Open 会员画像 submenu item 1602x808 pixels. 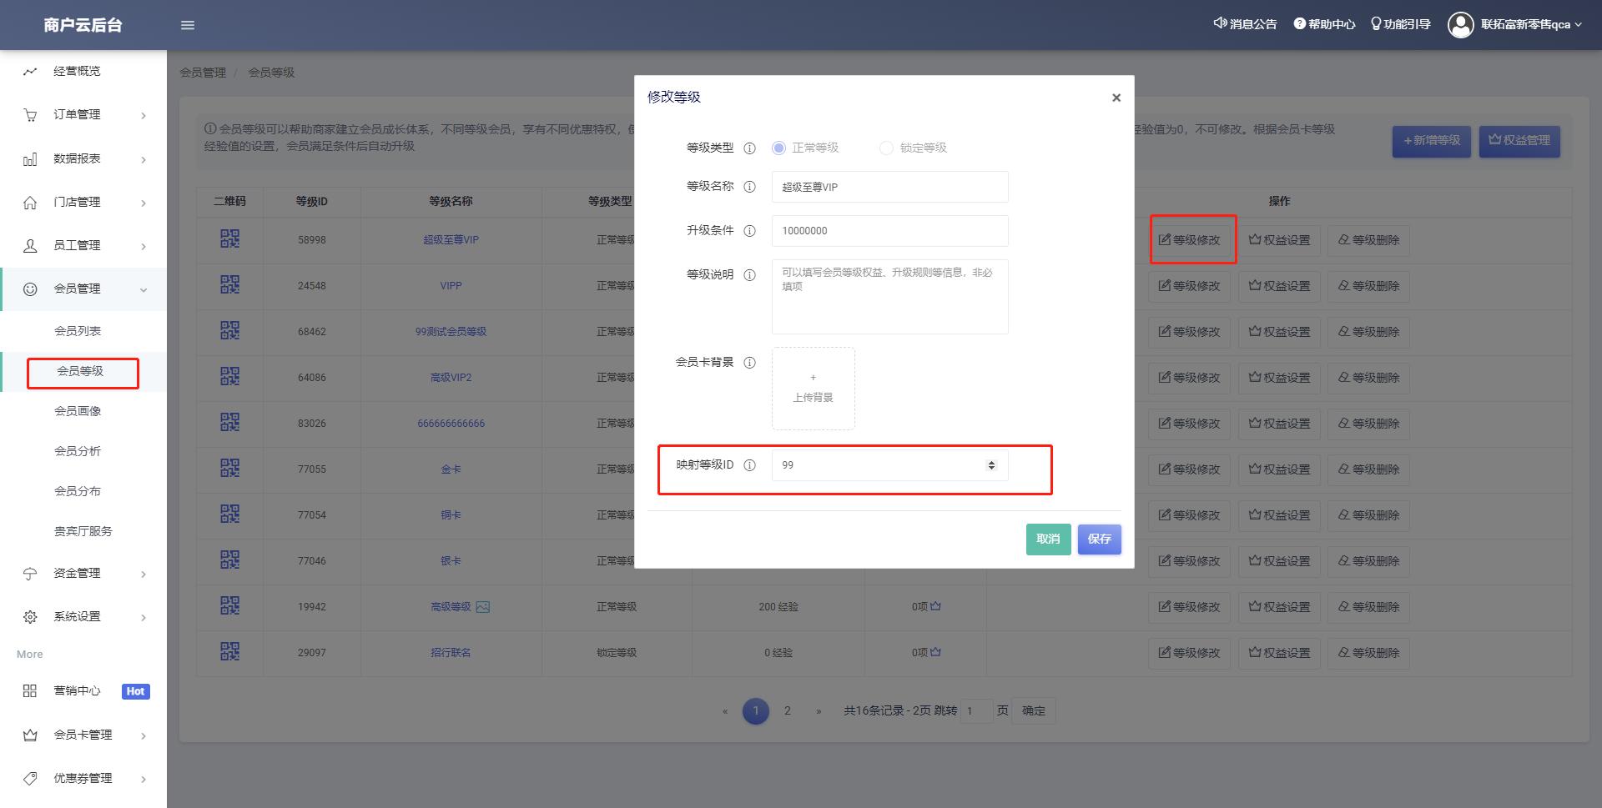[x=78, y=411]
